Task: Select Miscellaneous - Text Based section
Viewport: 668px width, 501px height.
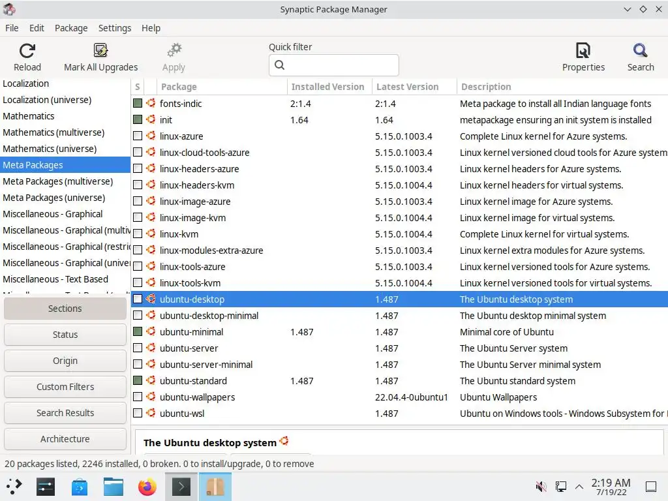Action: 65,279
